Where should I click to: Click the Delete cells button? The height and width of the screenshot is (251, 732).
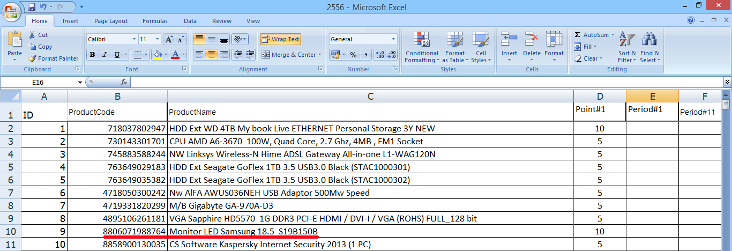tap(532, 47)
